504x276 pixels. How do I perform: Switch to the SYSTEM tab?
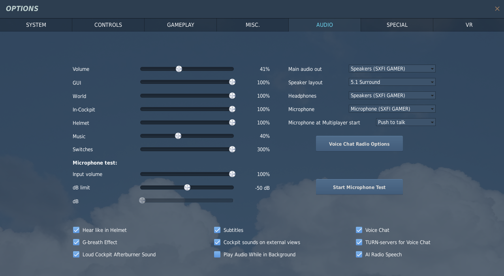(x=36, y=25)
